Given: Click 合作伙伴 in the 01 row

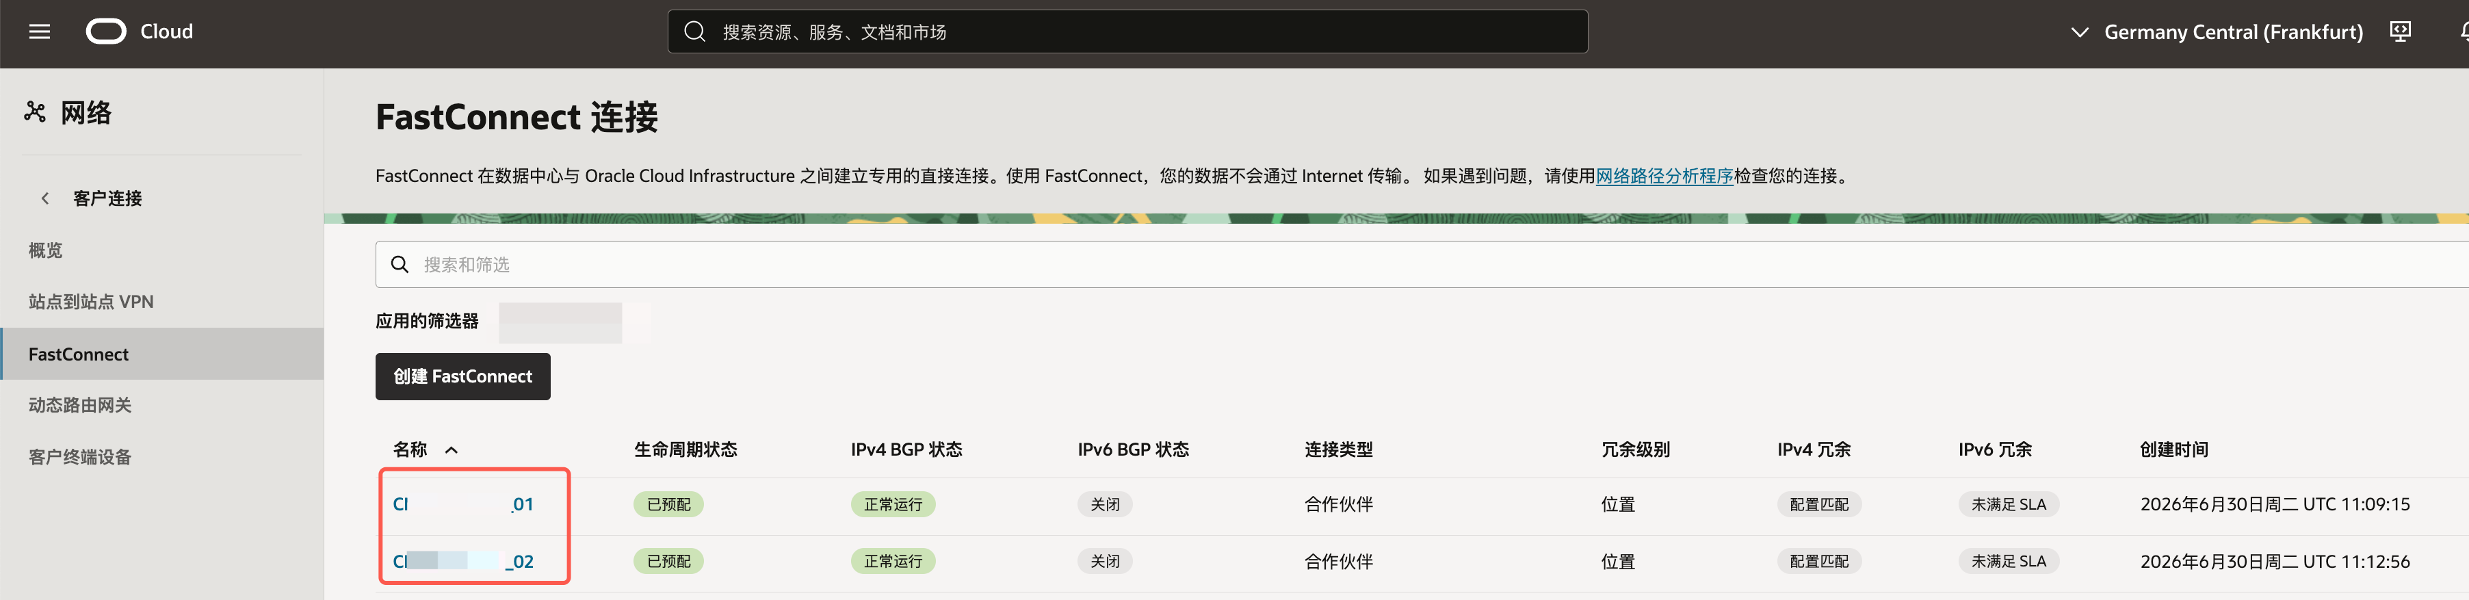Looking at the screenshot, I should 1338,504.
